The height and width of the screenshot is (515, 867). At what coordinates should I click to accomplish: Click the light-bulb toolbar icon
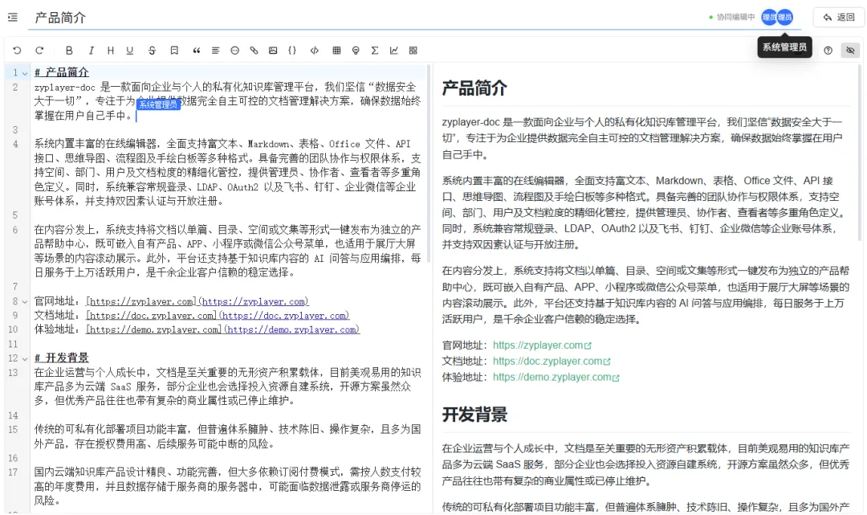pos(356,51)
